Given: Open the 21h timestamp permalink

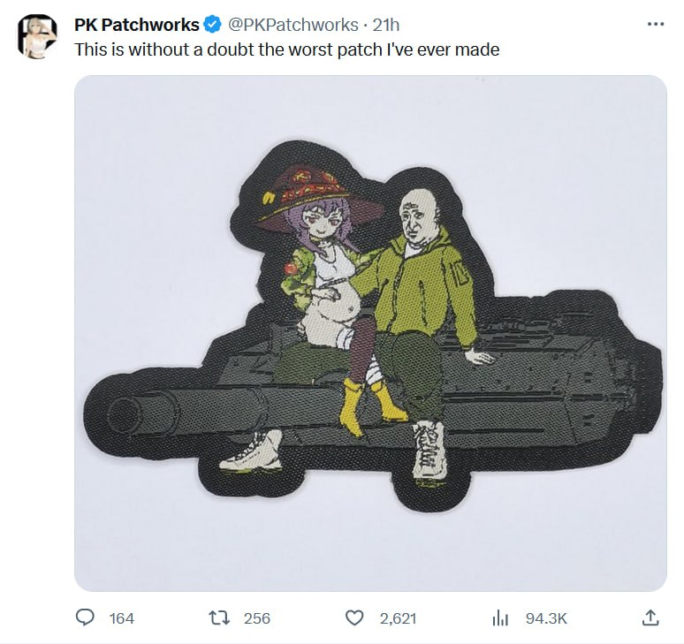Looking at the screenshot, I should [386, 25].
